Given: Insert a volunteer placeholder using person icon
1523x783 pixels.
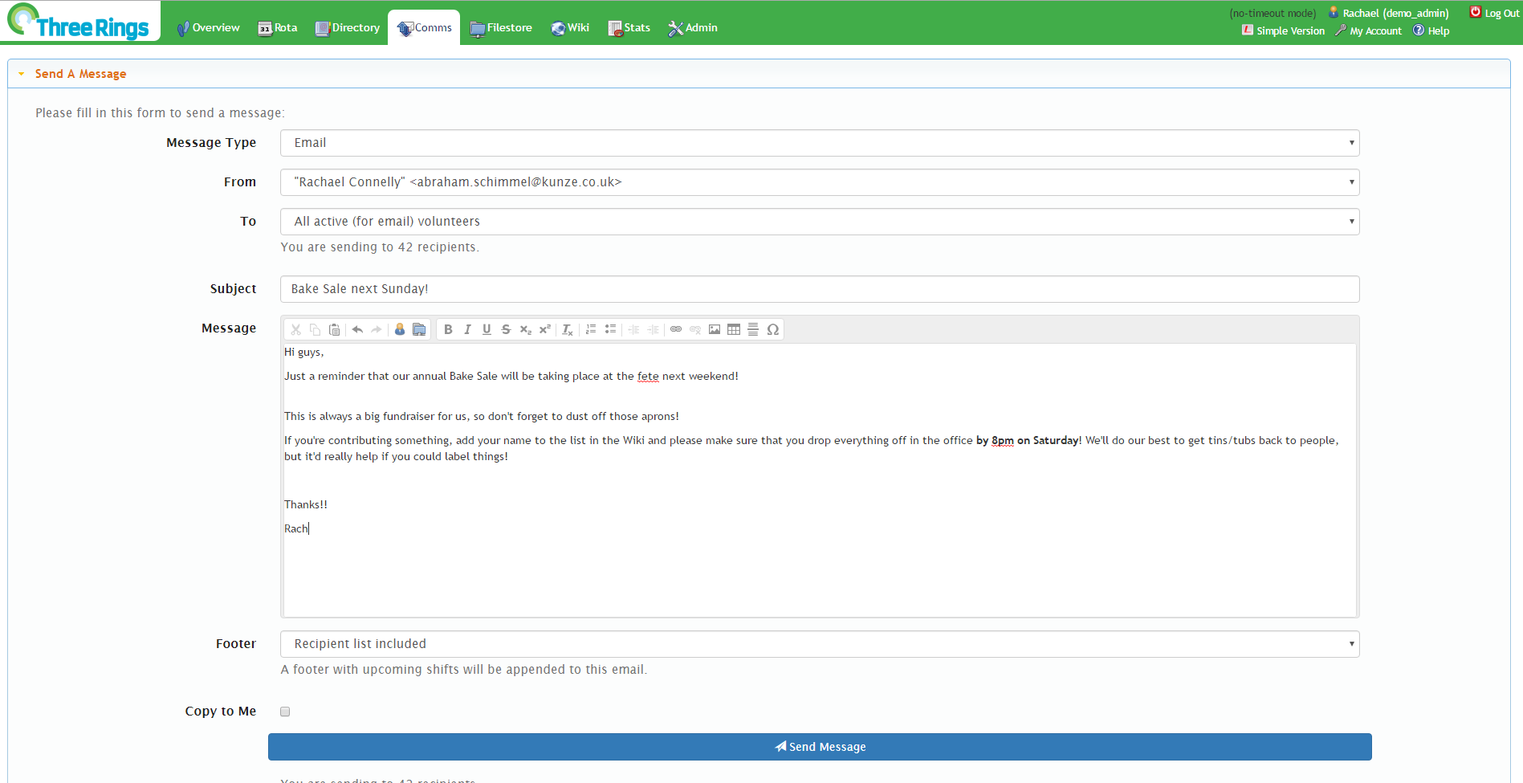Looking at the screenshot, I should (400, 329).
